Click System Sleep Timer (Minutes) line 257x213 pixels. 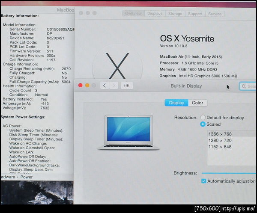coord(36,130)
